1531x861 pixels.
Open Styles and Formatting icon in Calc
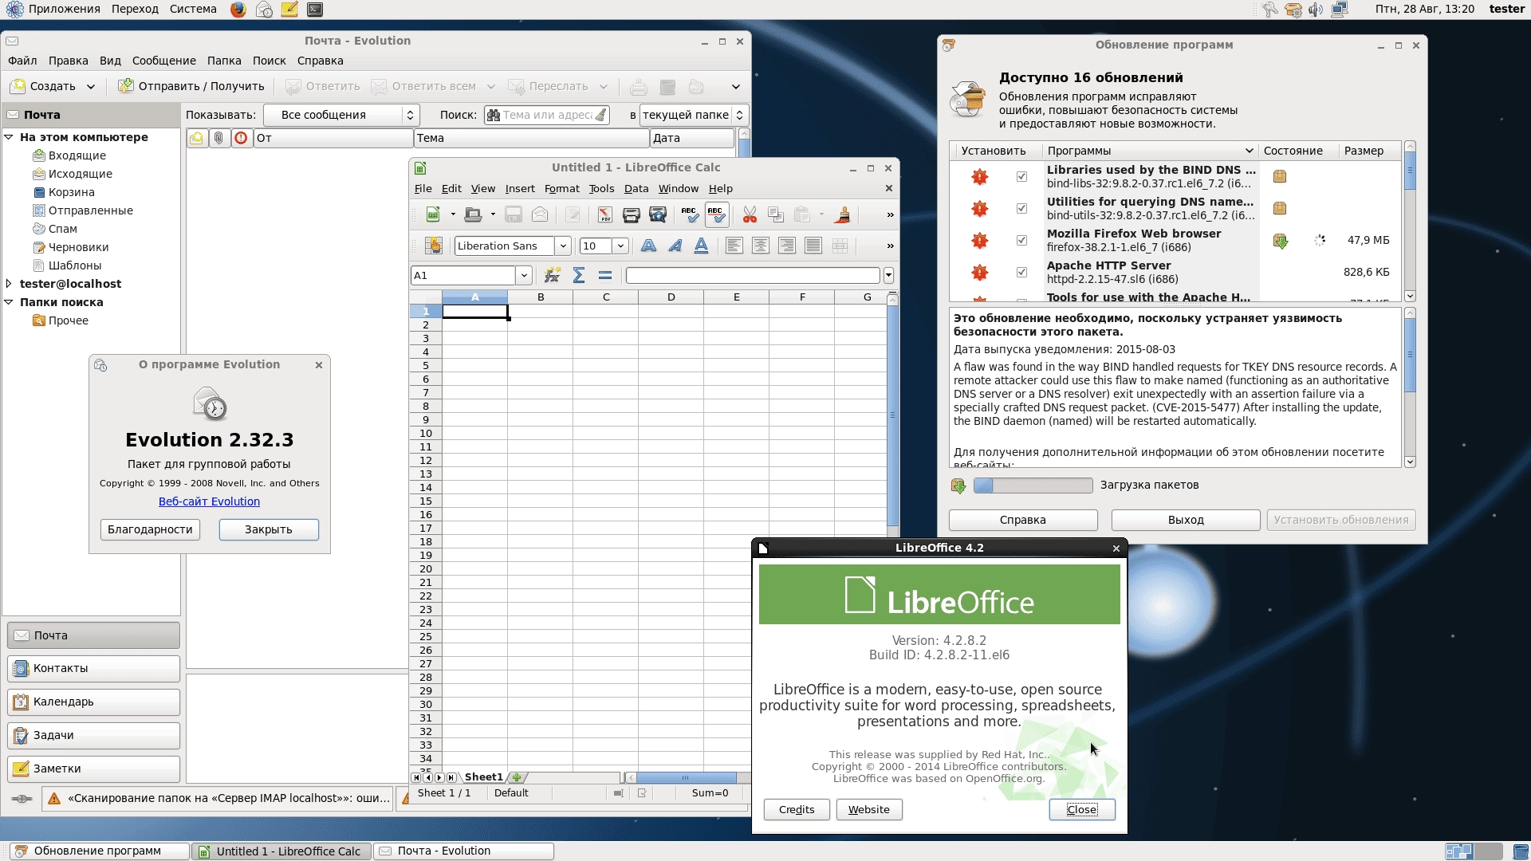tap(434, 246)
